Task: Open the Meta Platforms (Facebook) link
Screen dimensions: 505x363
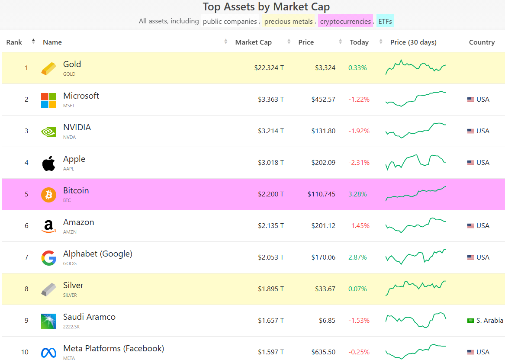Action: click(x=113, y=348)
